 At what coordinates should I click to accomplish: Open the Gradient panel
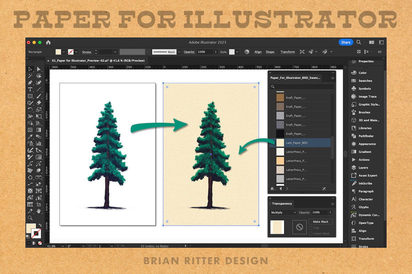[x=364, y=152]
